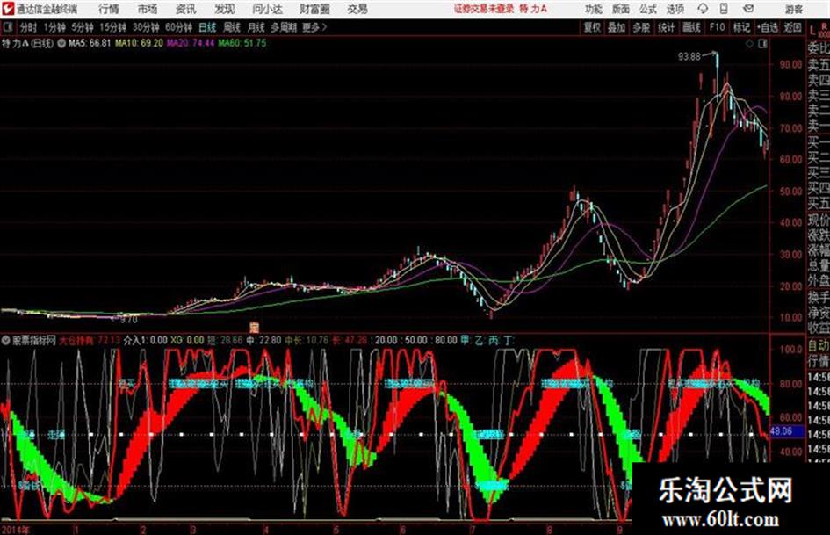Open F10 company info
Image resolution: width=830 pixels, height=535 pixels.
tap(717, 27)
